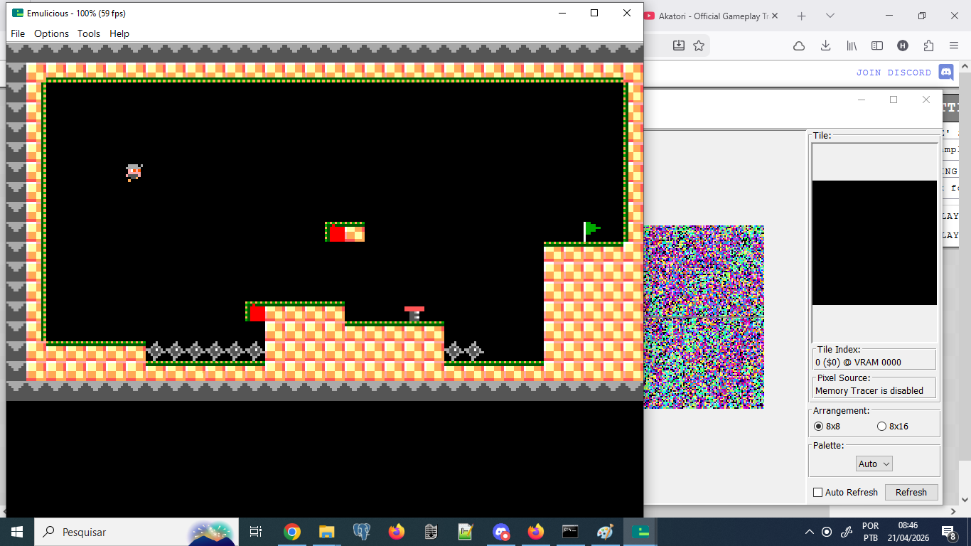The width and height of the screenshot is (971, 546).
Task: Click the cloud icon in Firefox toolbar
Action: click(x=799, y=45)
